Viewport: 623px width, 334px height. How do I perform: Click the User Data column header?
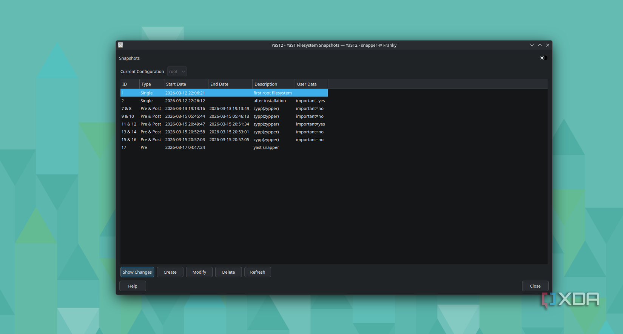pos(311,84)
